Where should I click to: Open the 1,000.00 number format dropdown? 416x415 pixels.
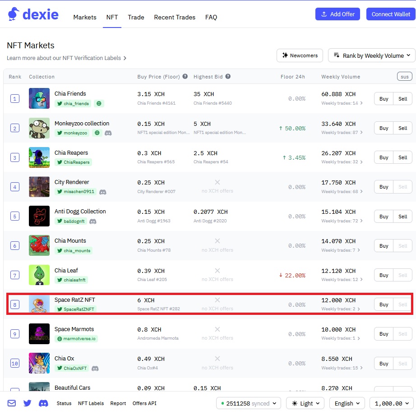pyautogui.click(x=392, y=403)
